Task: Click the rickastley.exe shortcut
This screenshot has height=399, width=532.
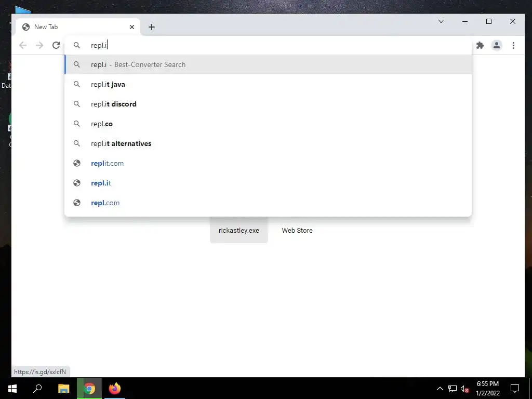Action: (239, 230)
